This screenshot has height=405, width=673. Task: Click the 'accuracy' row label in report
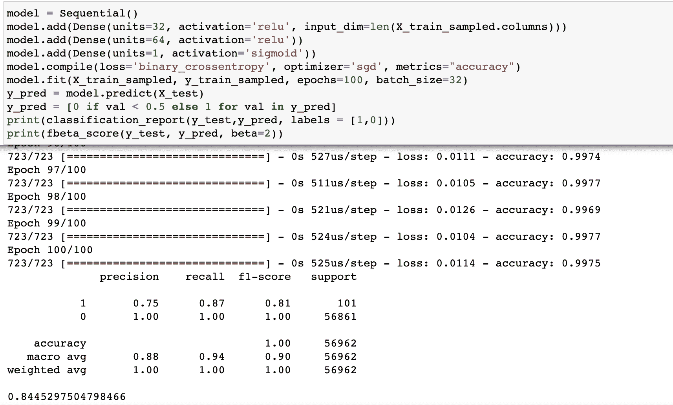tap(60, 343)
